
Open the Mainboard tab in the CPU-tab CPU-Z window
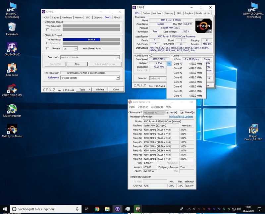click(158, 13)
